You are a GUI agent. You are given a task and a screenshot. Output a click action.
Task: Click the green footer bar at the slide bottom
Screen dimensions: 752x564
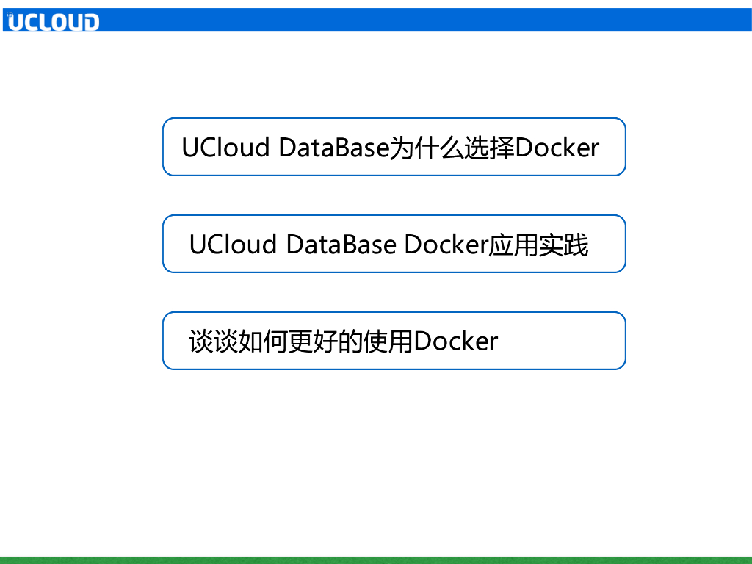click(x=376, y=560)
